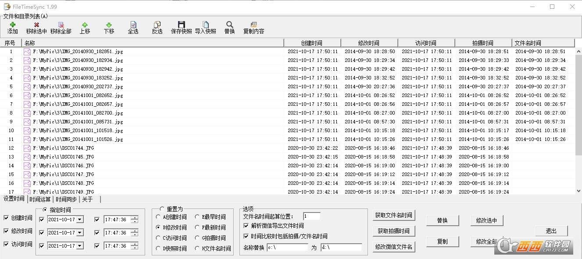Click image icon of IMG_20141001_101518.jpg

27,130
